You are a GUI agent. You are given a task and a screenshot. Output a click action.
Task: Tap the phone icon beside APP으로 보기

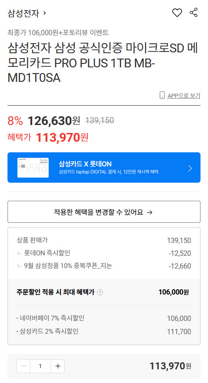[162, 95]
